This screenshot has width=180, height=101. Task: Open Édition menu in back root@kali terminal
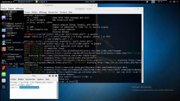coord(11,9)
